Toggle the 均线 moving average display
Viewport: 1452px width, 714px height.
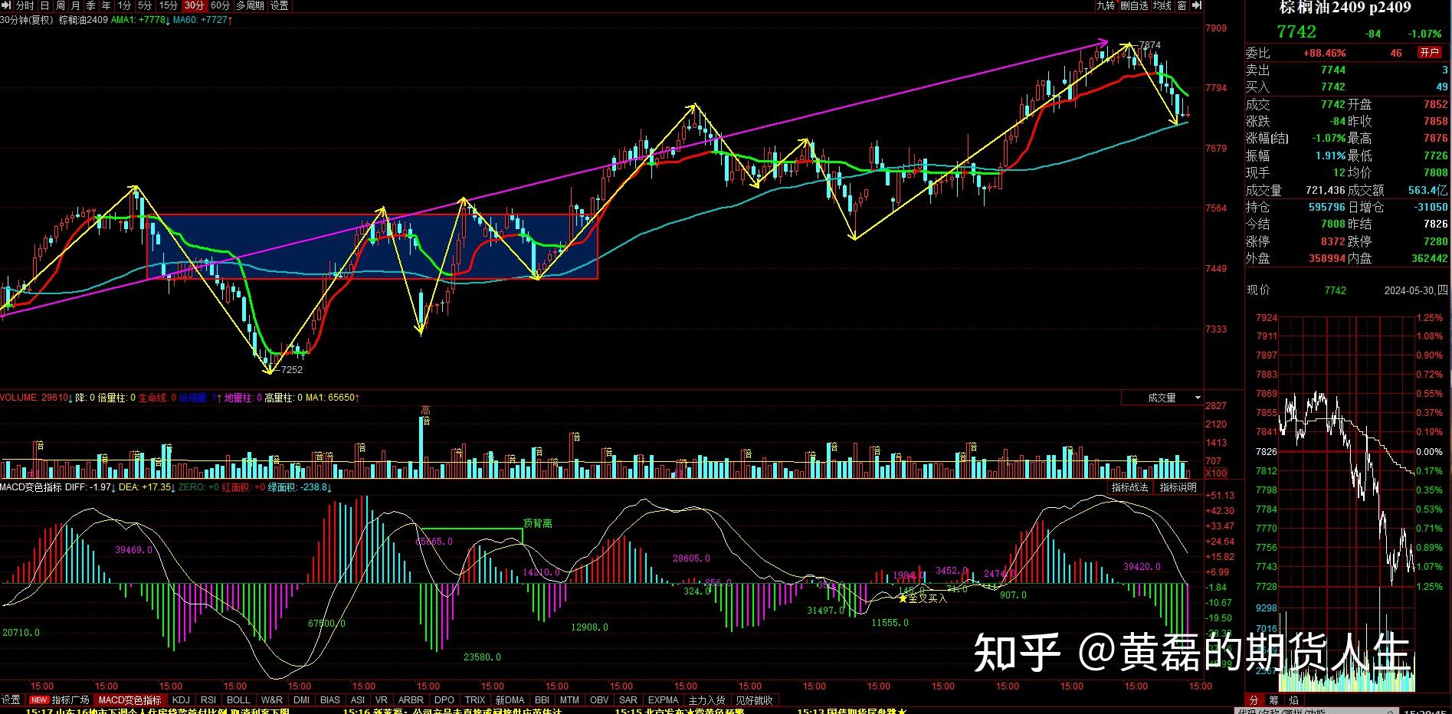click(x=1162, y=5)
